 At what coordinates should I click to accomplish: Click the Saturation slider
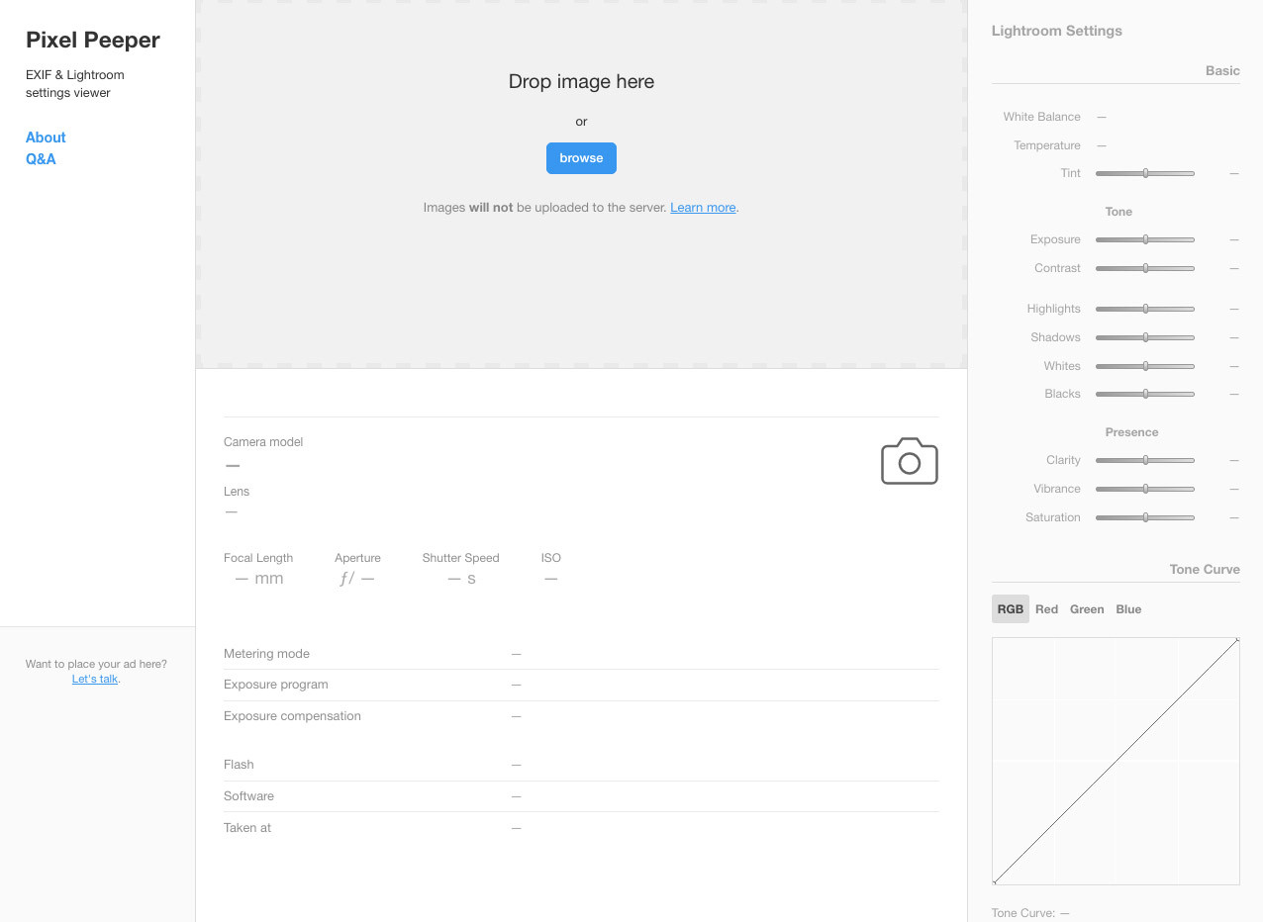click(x=1145, y=517)
